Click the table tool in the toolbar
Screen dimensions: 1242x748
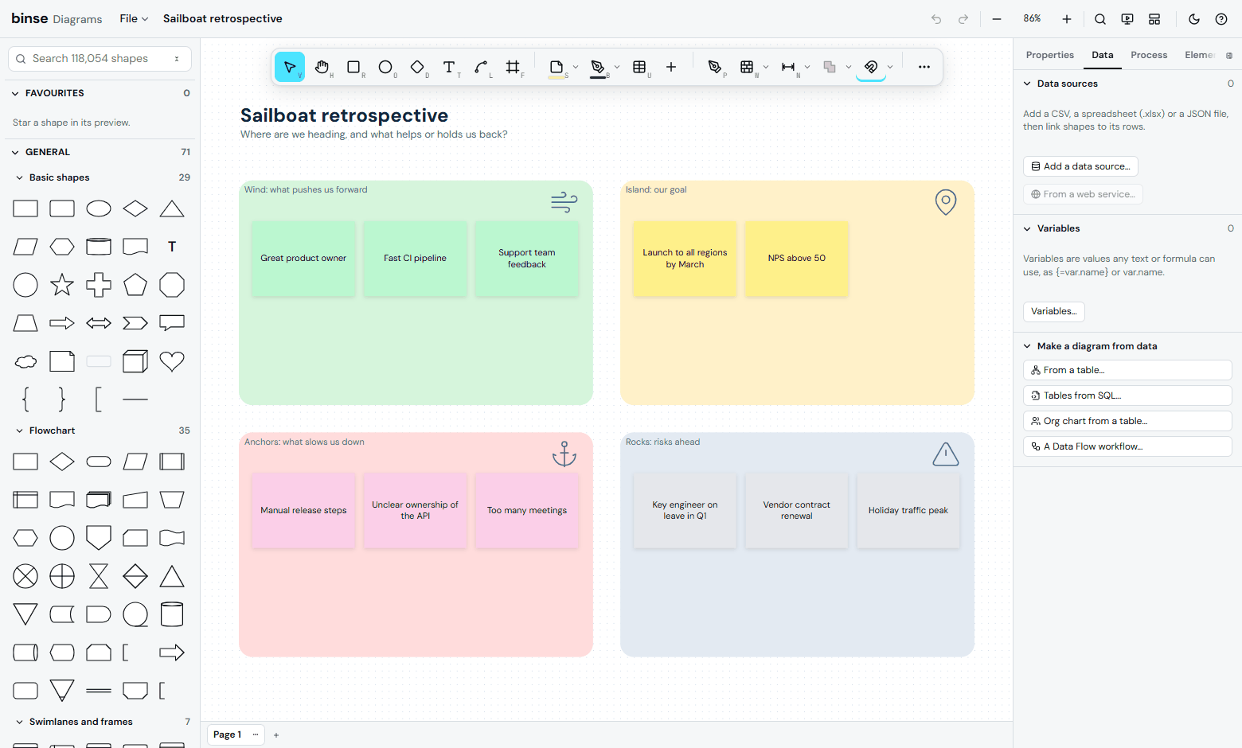coord(639,67)
